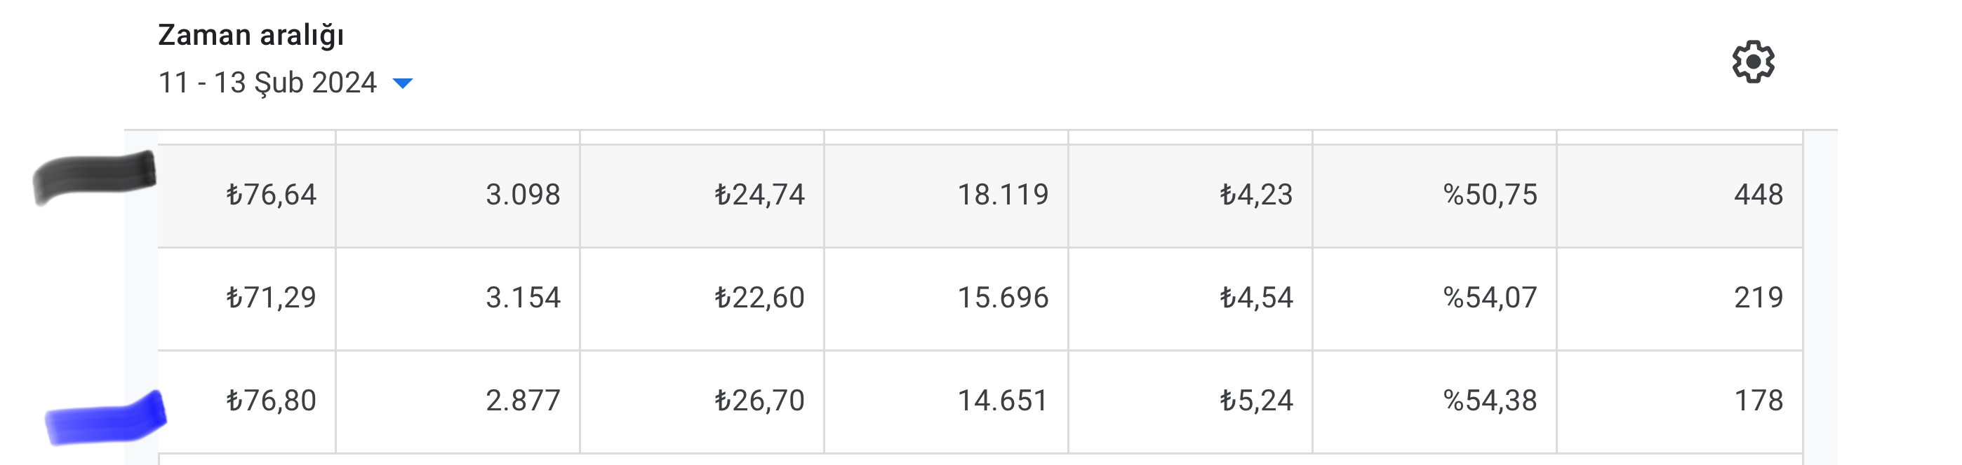Select the 2.877 cell
This screenshot has width=1962, height=465.
pyautogui.click(x=458, y=402)
